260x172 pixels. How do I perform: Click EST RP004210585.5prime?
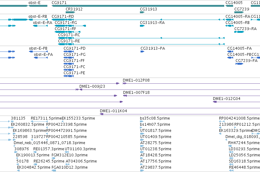click(x=47, y=140)
